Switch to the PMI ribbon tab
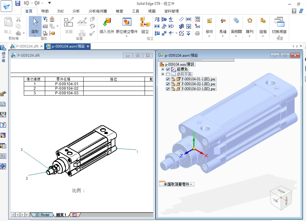This screenshot has width=306, height=221. pos(60,11)
